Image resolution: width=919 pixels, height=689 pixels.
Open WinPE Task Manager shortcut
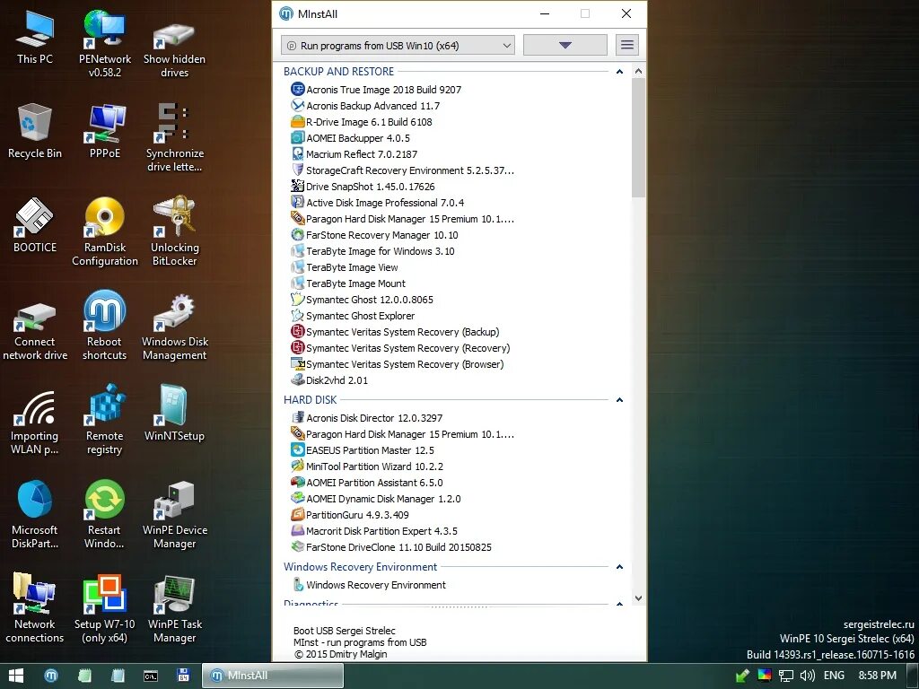[175, 609]
